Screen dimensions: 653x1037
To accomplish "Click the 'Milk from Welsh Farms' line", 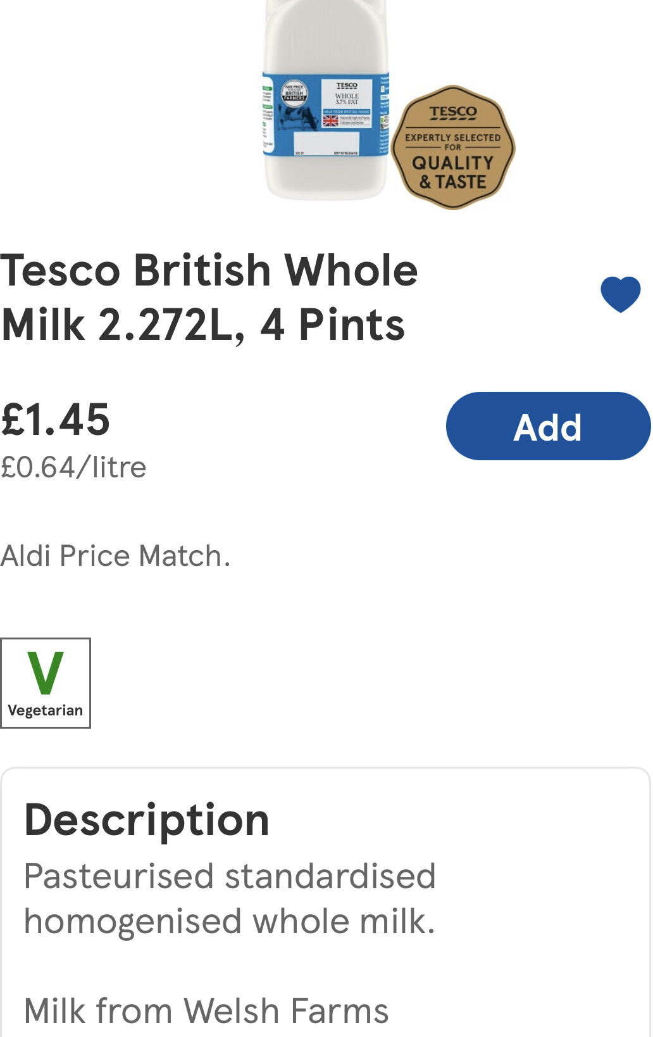I will (206, 1010).
